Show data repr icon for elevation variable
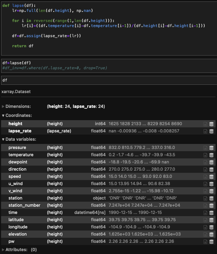Screen dimensions: 217x254 211,235
